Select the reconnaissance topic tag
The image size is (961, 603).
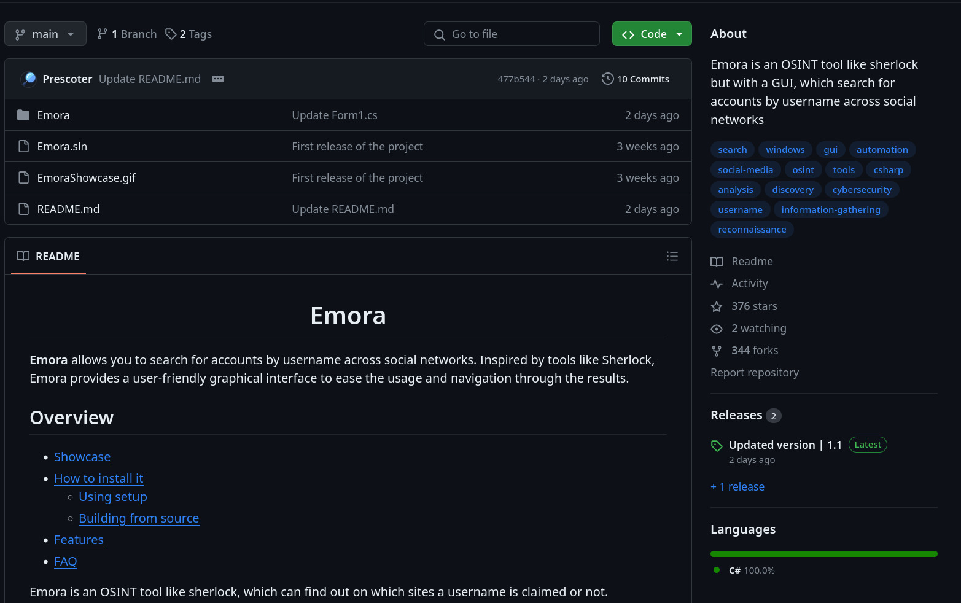[x=752, y=230]
